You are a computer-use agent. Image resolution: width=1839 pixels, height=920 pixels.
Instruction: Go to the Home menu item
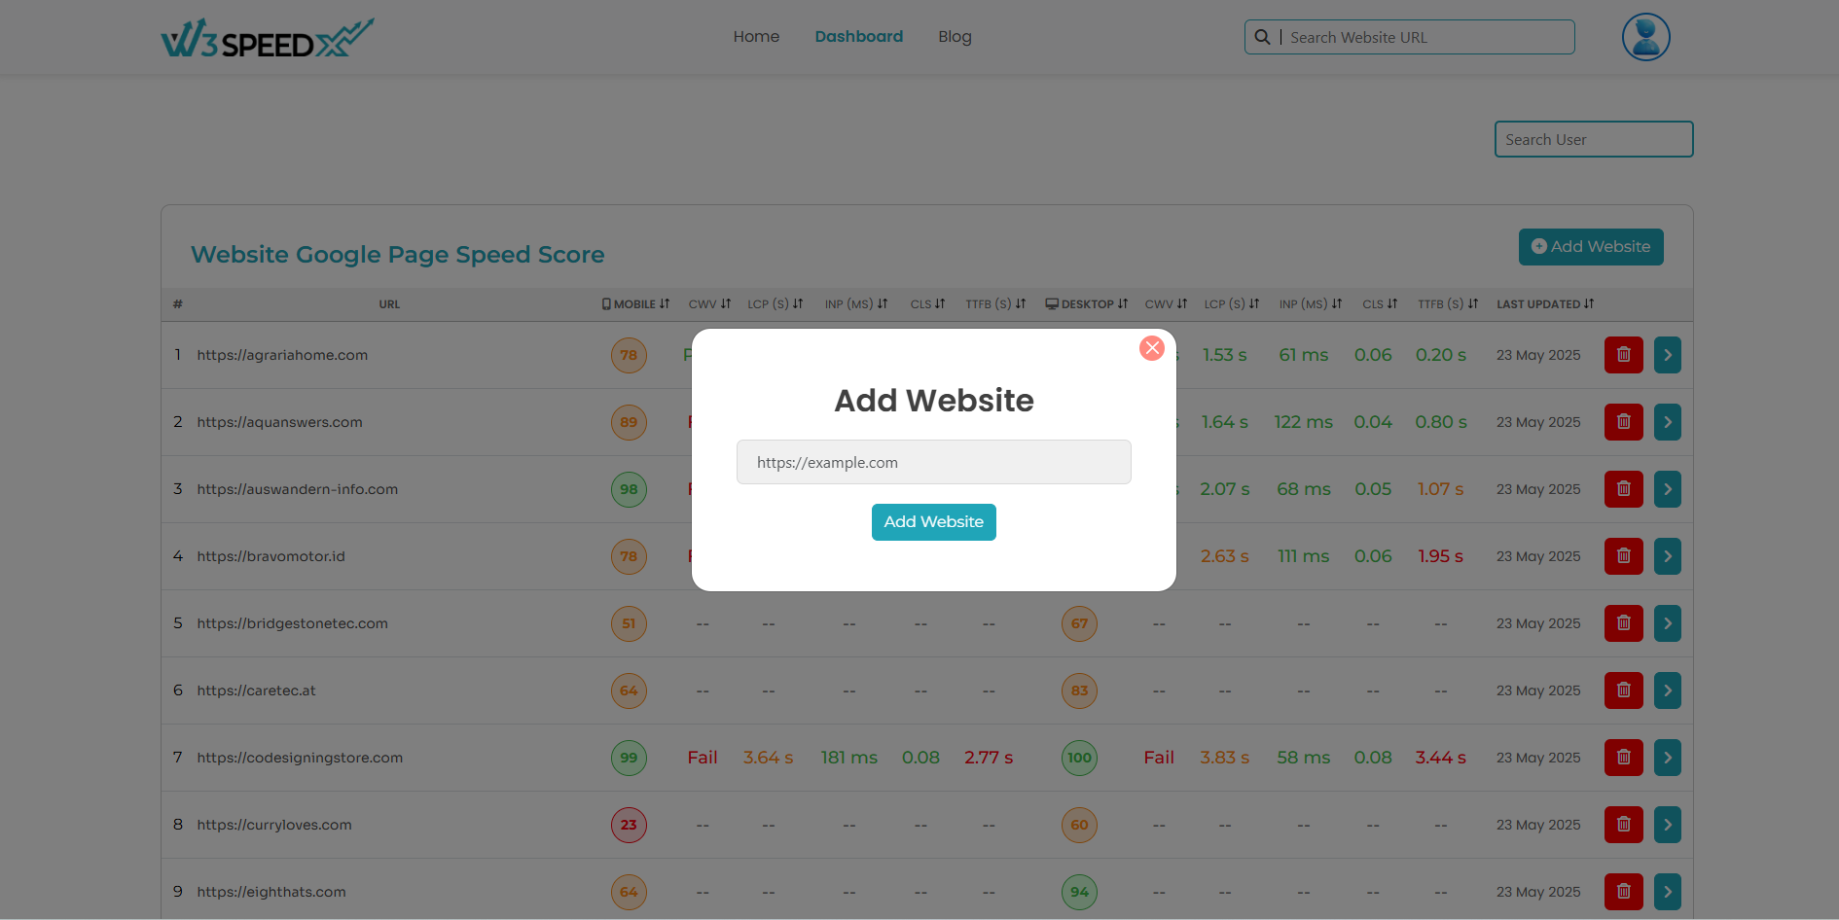[x=756, y=37]
